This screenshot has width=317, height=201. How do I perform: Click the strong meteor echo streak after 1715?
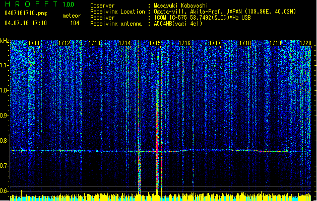pos(157,139)
